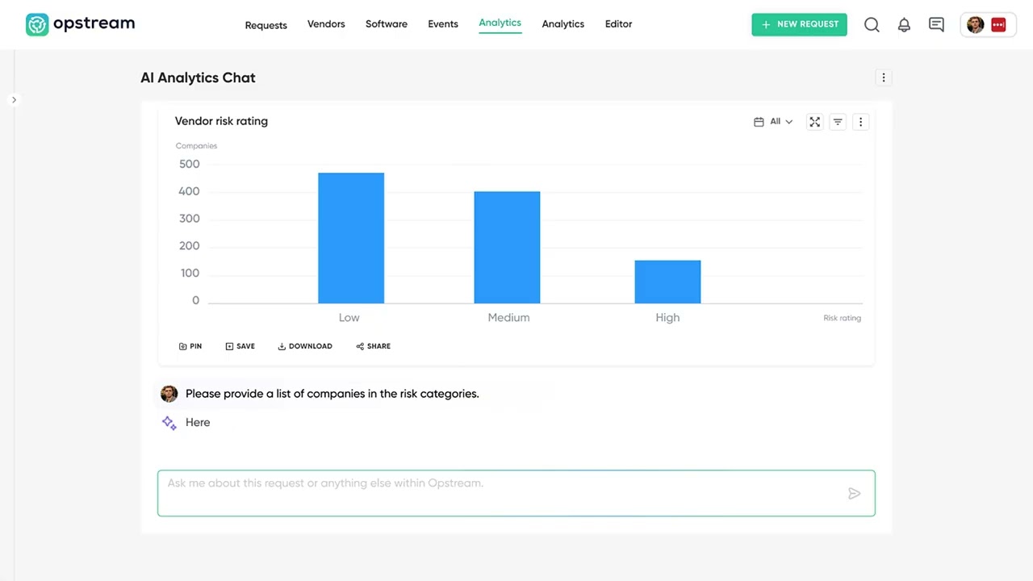Open notifications bell
The width and height of the screenshot is (1033, 581).
[x=904, y=25]
